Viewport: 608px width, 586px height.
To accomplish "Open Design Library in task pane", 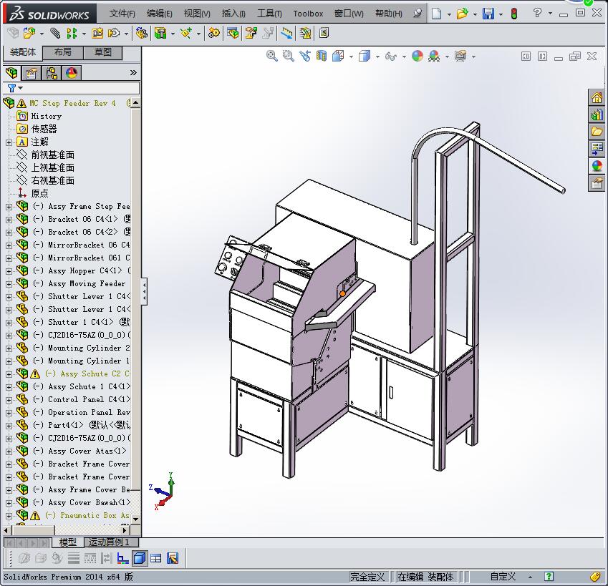I will 597,114.
